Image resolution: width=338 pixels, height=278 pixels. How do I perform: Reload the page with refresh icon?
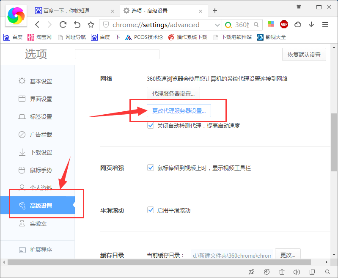click(63, 25)
